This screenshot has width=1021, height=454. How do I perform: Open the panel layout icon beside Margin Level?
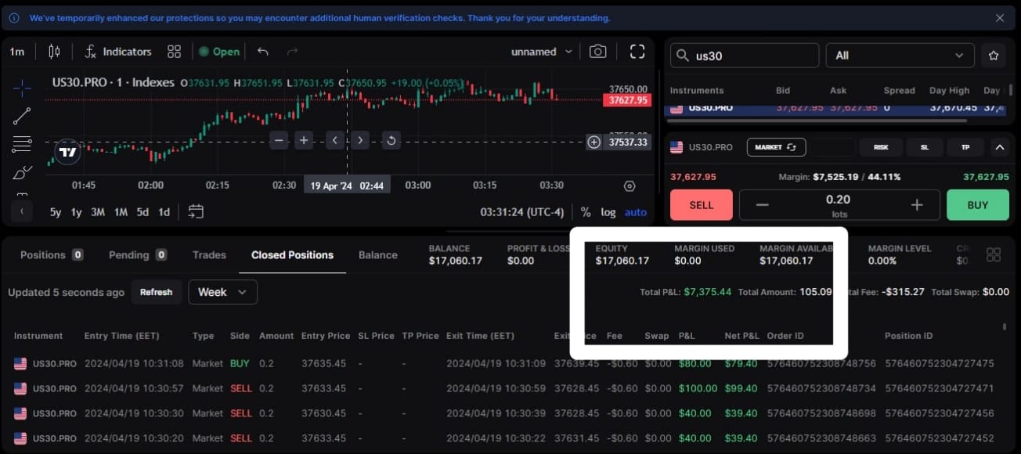click(x=994, y=254)
